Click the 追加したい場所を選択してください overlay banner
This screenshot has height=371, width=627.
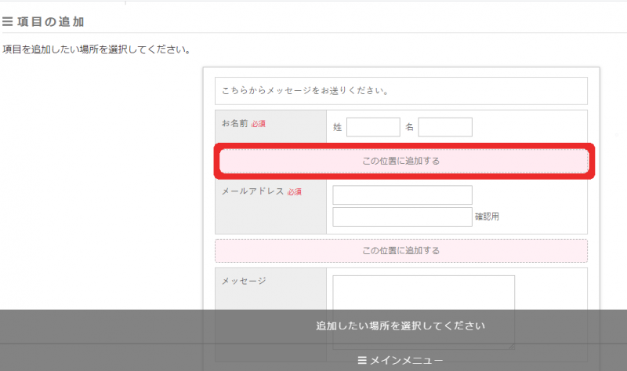pyautogui.click(x=400, y=326)
